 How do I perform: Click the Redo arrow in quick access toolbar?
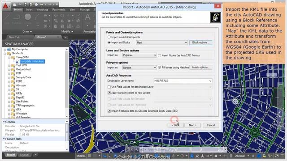(x=50, y=4)
